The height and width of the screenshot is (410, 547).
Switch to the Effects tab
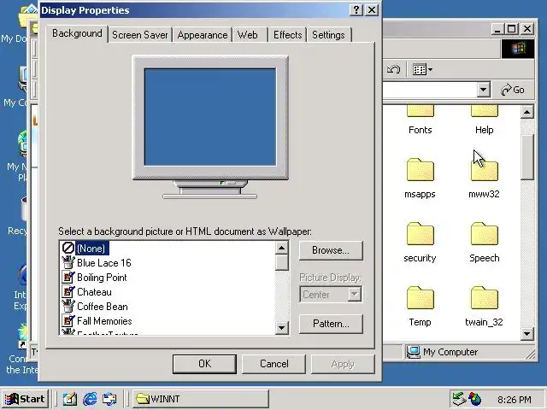(x=287, y=35)
